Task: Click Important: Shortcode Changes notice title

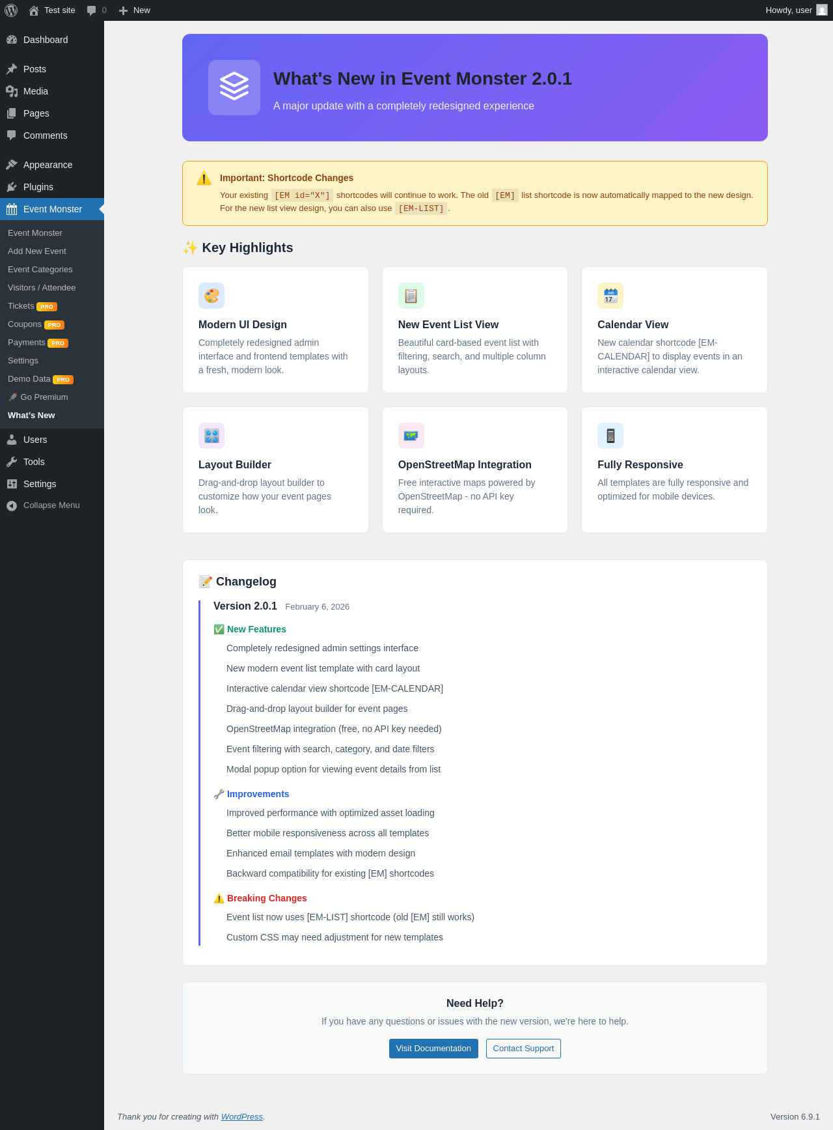Action: click(286, 178)
